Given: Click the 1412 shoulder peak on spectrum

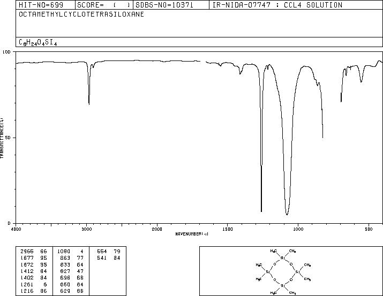Looking at the screenshot, I should 240,73.
